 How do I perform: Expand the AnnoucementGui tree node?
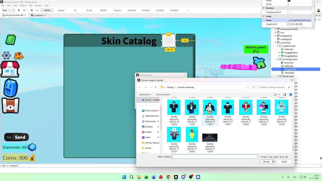(x=275, y=29)
